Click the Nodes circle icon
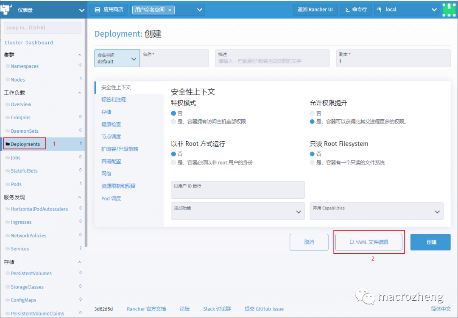The width and height of the screenshot is (458, 318). tap(8, 79)
